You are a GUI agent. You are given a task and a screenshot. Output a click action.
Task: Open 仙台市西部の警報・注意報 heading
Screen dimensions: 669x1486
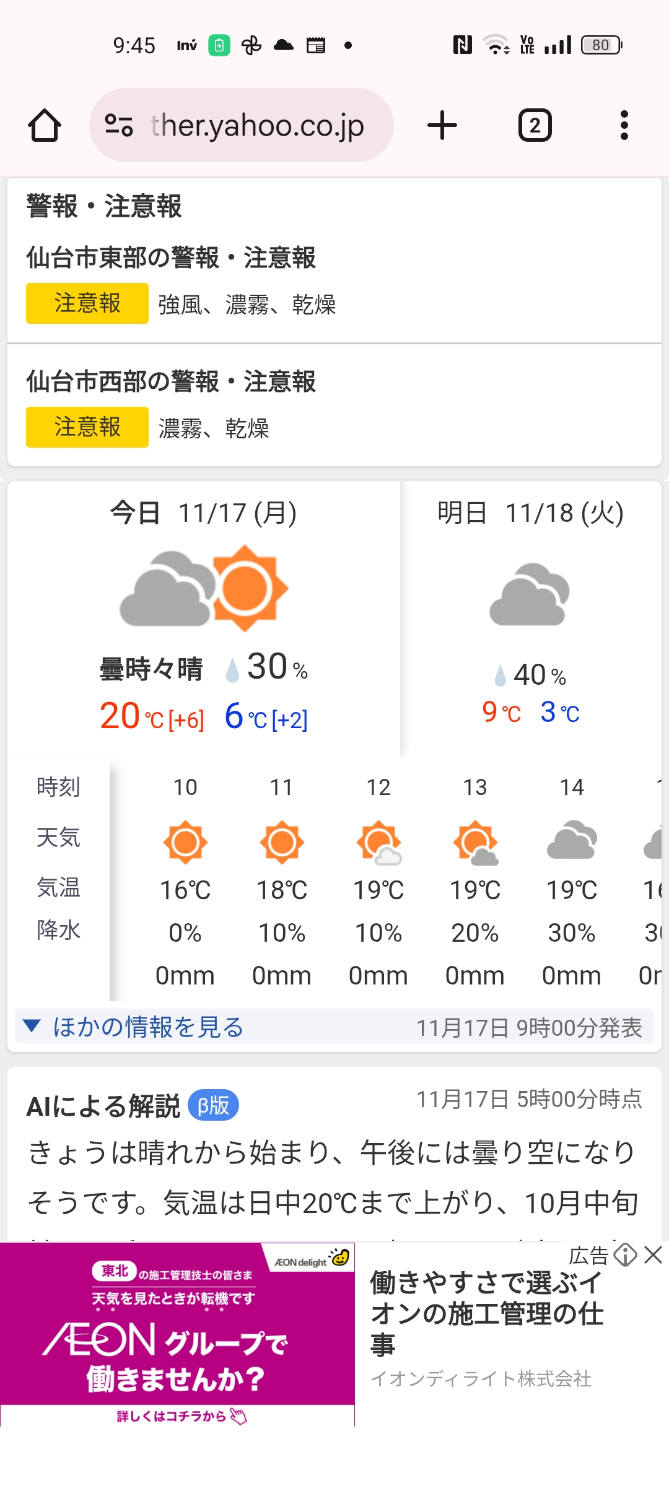click(x=171, y=381)
